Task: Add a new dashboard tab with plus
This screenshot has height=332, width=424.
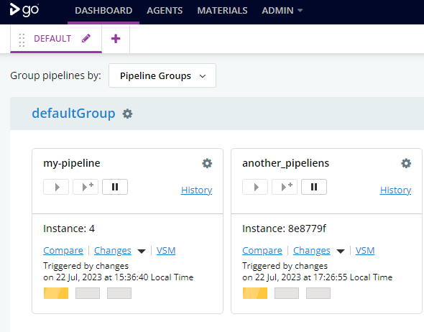Action: 116,39
